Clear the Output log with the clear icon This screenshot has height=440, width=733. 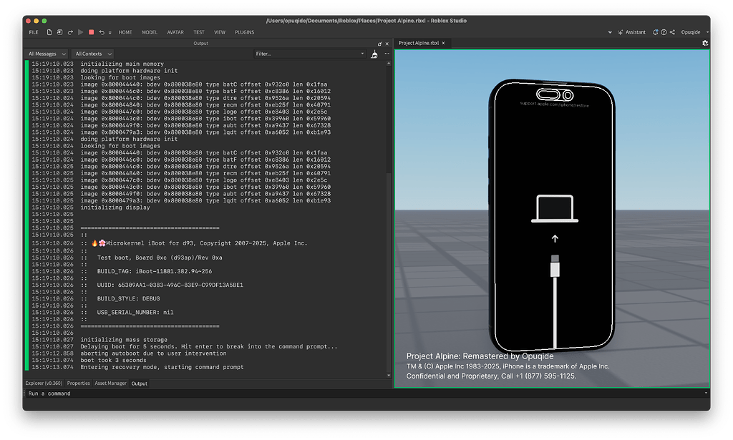click(x=374, y=53)
